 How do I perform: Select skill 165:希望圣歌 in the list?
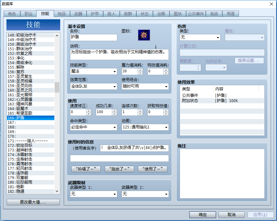(31, 113)
